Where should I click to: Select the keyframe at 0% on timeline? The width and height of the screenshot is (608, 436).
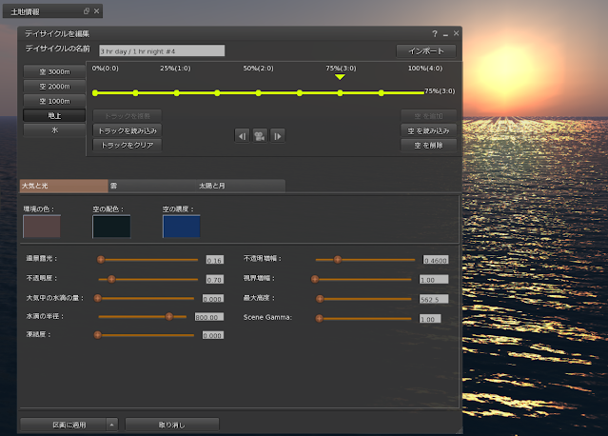pyautogui.click(x=95, y=92)
